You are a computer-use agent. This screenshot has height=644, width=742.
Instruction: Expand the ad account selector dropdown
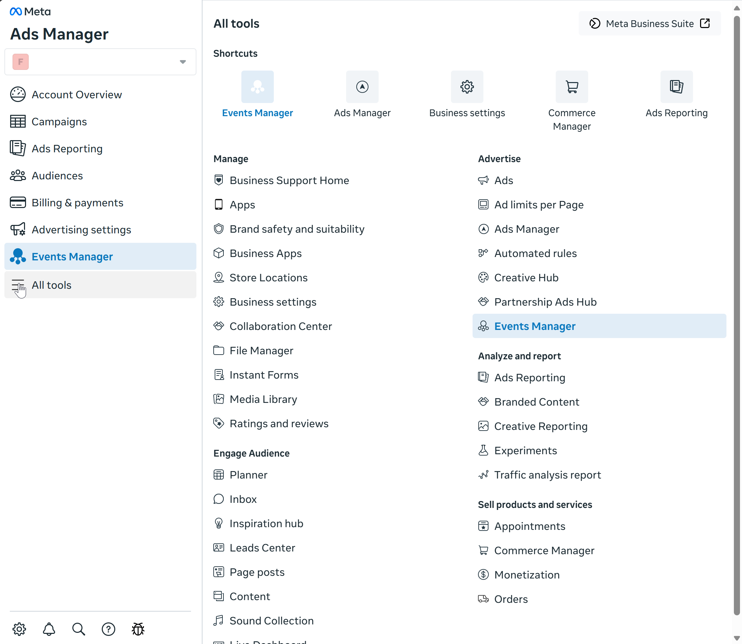tap(183, 62)
